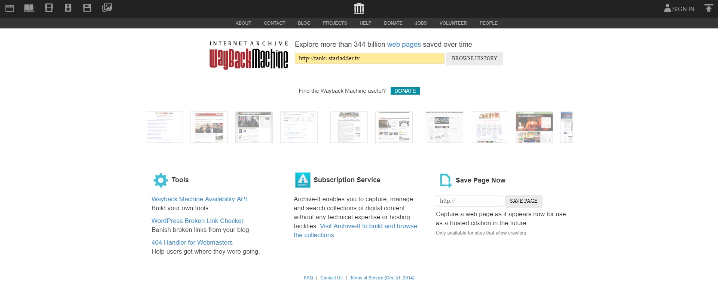Focus the Save Page Now http:// field
Screen dimensions: 718x288
pos(470,201)
